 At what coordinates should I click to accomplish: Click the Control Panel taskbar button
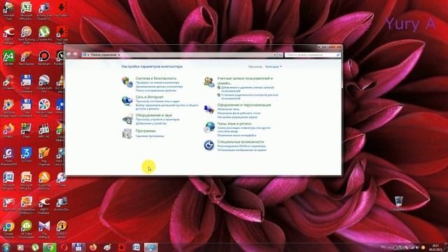[x=151, y=247]
